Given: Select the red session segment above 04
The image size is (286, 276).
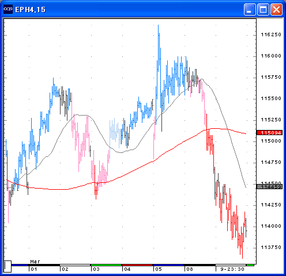Looking at the screenshot, I should click(137, 265).
